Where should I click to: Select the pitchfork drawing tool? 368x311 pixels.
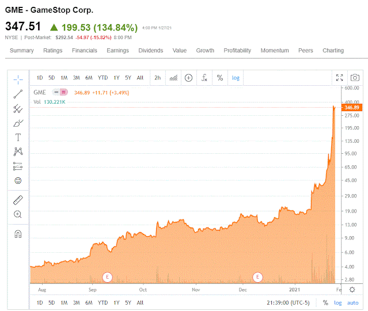click(18, 109)
